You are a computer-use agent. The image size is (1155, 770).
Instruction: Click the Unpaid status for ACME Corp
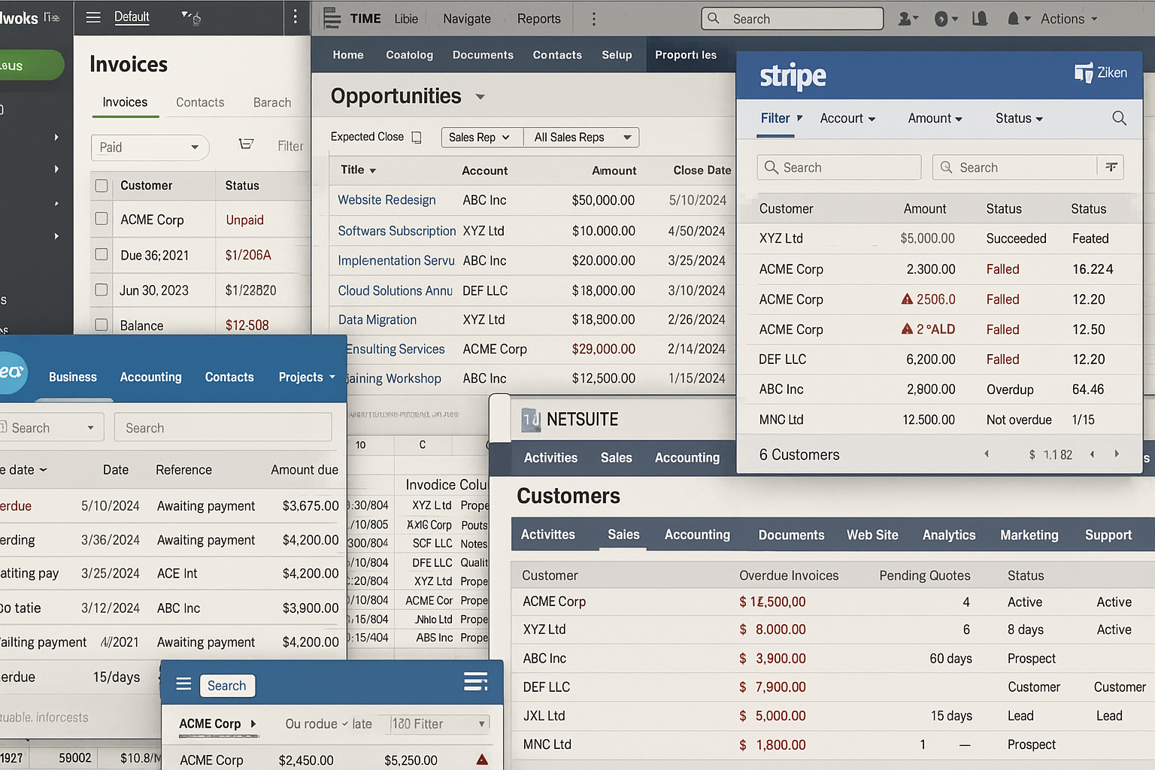[x=245, y=220]
